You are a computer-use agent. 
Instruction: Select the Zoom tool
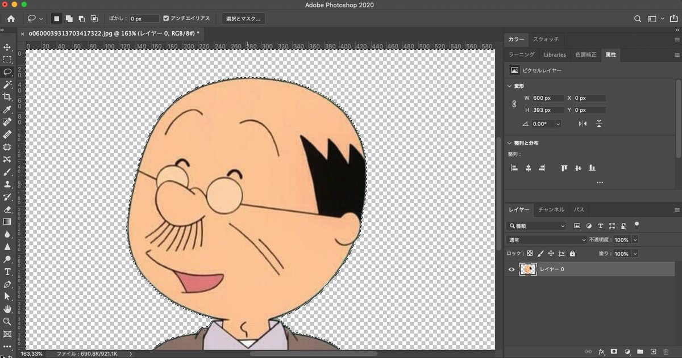[7, 322]
